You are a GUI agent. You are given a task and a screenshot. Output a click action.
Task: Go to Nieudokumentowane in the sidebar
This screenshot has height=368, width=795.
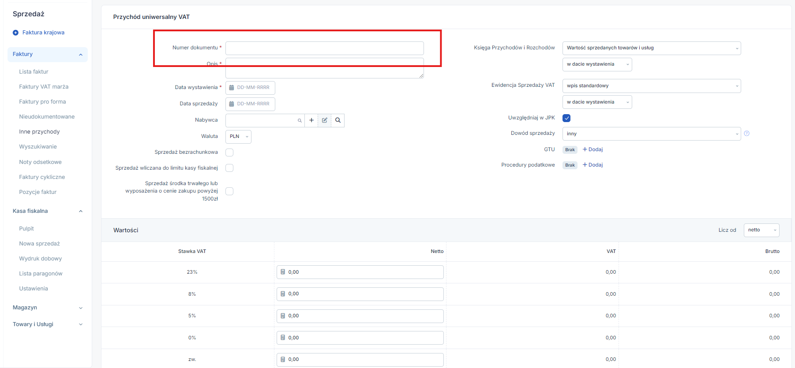click(47, 117)
